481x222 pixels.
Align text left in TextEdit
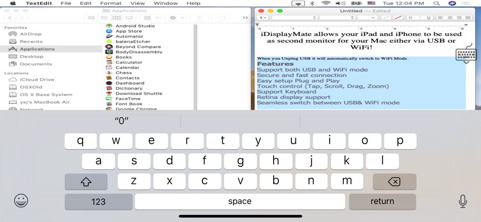441,18
